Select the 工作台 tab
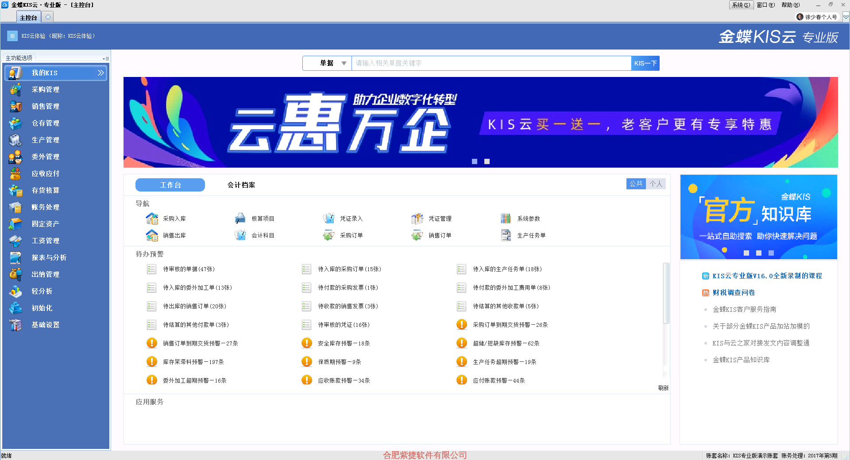 point(170,185)
